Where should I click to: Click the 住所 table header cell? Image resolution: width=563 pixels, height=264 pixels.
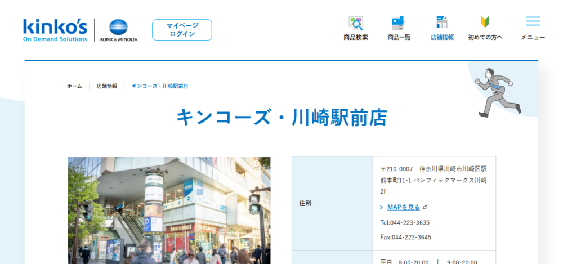tap(332, 203)
